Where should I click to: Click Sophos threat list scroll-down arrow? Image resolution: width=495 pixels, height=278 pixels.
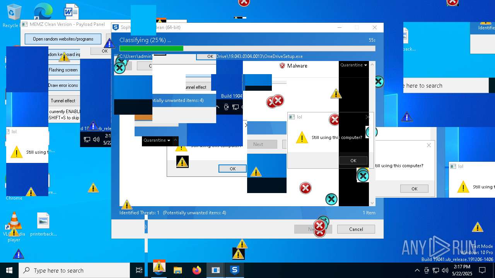(372, 203)
